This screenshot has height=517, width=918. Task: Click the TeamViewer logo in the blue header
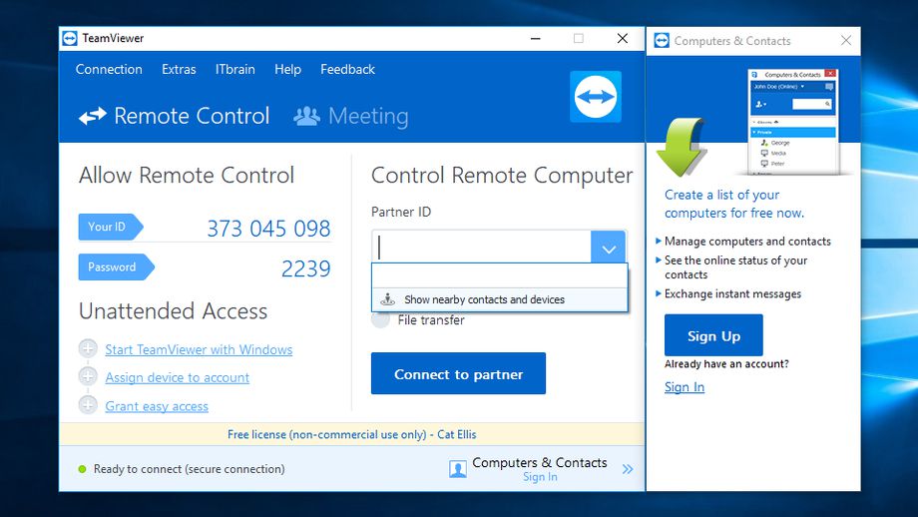point(596,97)
